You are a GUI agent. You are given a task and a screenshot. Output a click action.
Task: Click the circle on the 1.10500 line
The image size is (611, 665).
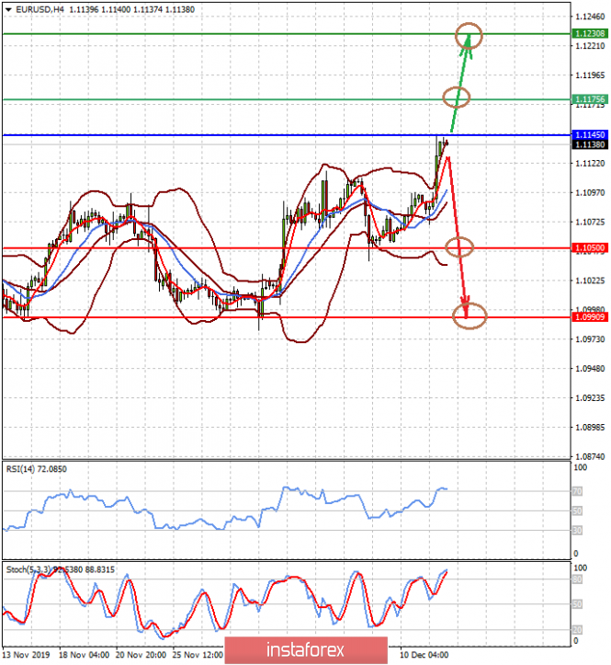(x=459, y=247)
